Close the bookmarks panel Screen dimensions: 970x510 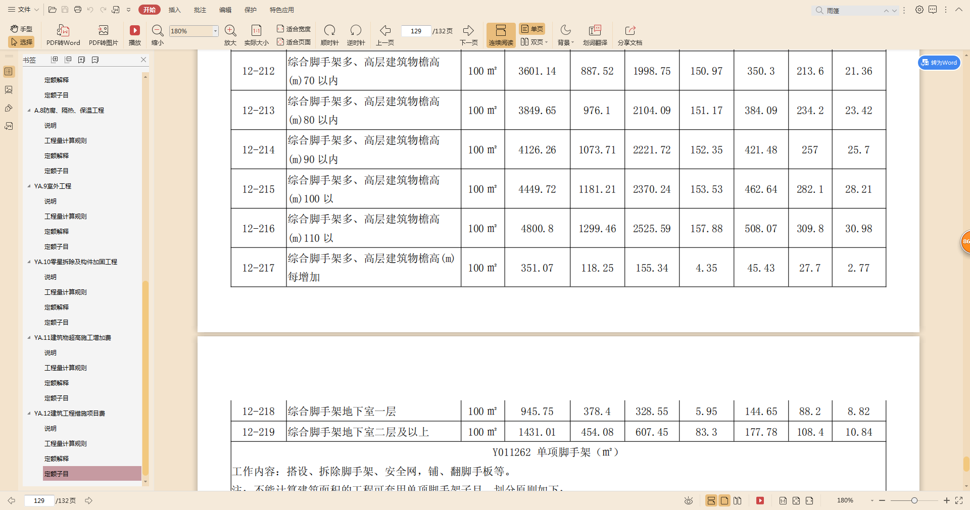(143, 60)
